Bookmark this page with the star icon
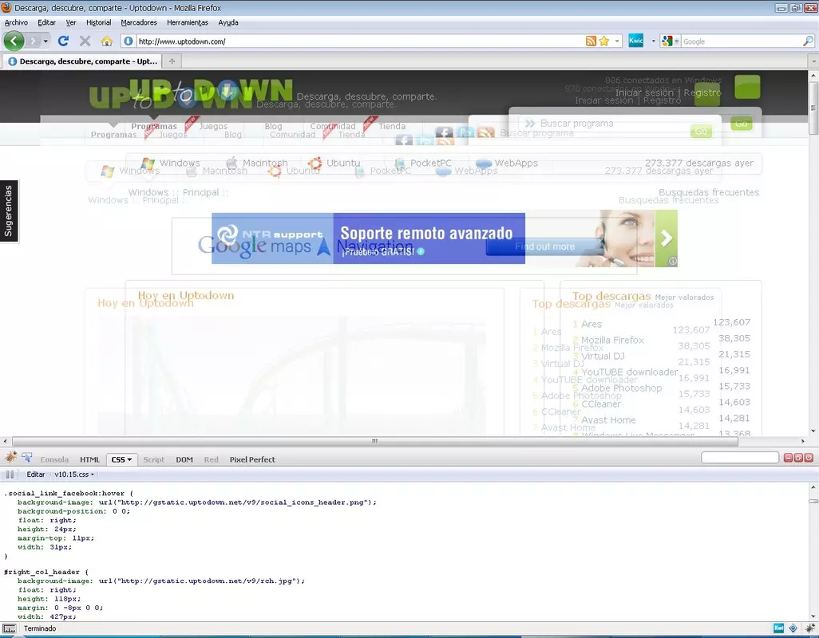This screenshot has width=819, height=638. coord(604,41)
